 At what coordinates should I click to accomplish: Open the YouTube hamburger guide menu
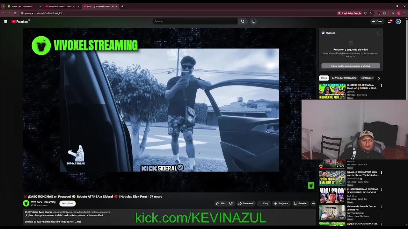point(6,21)
